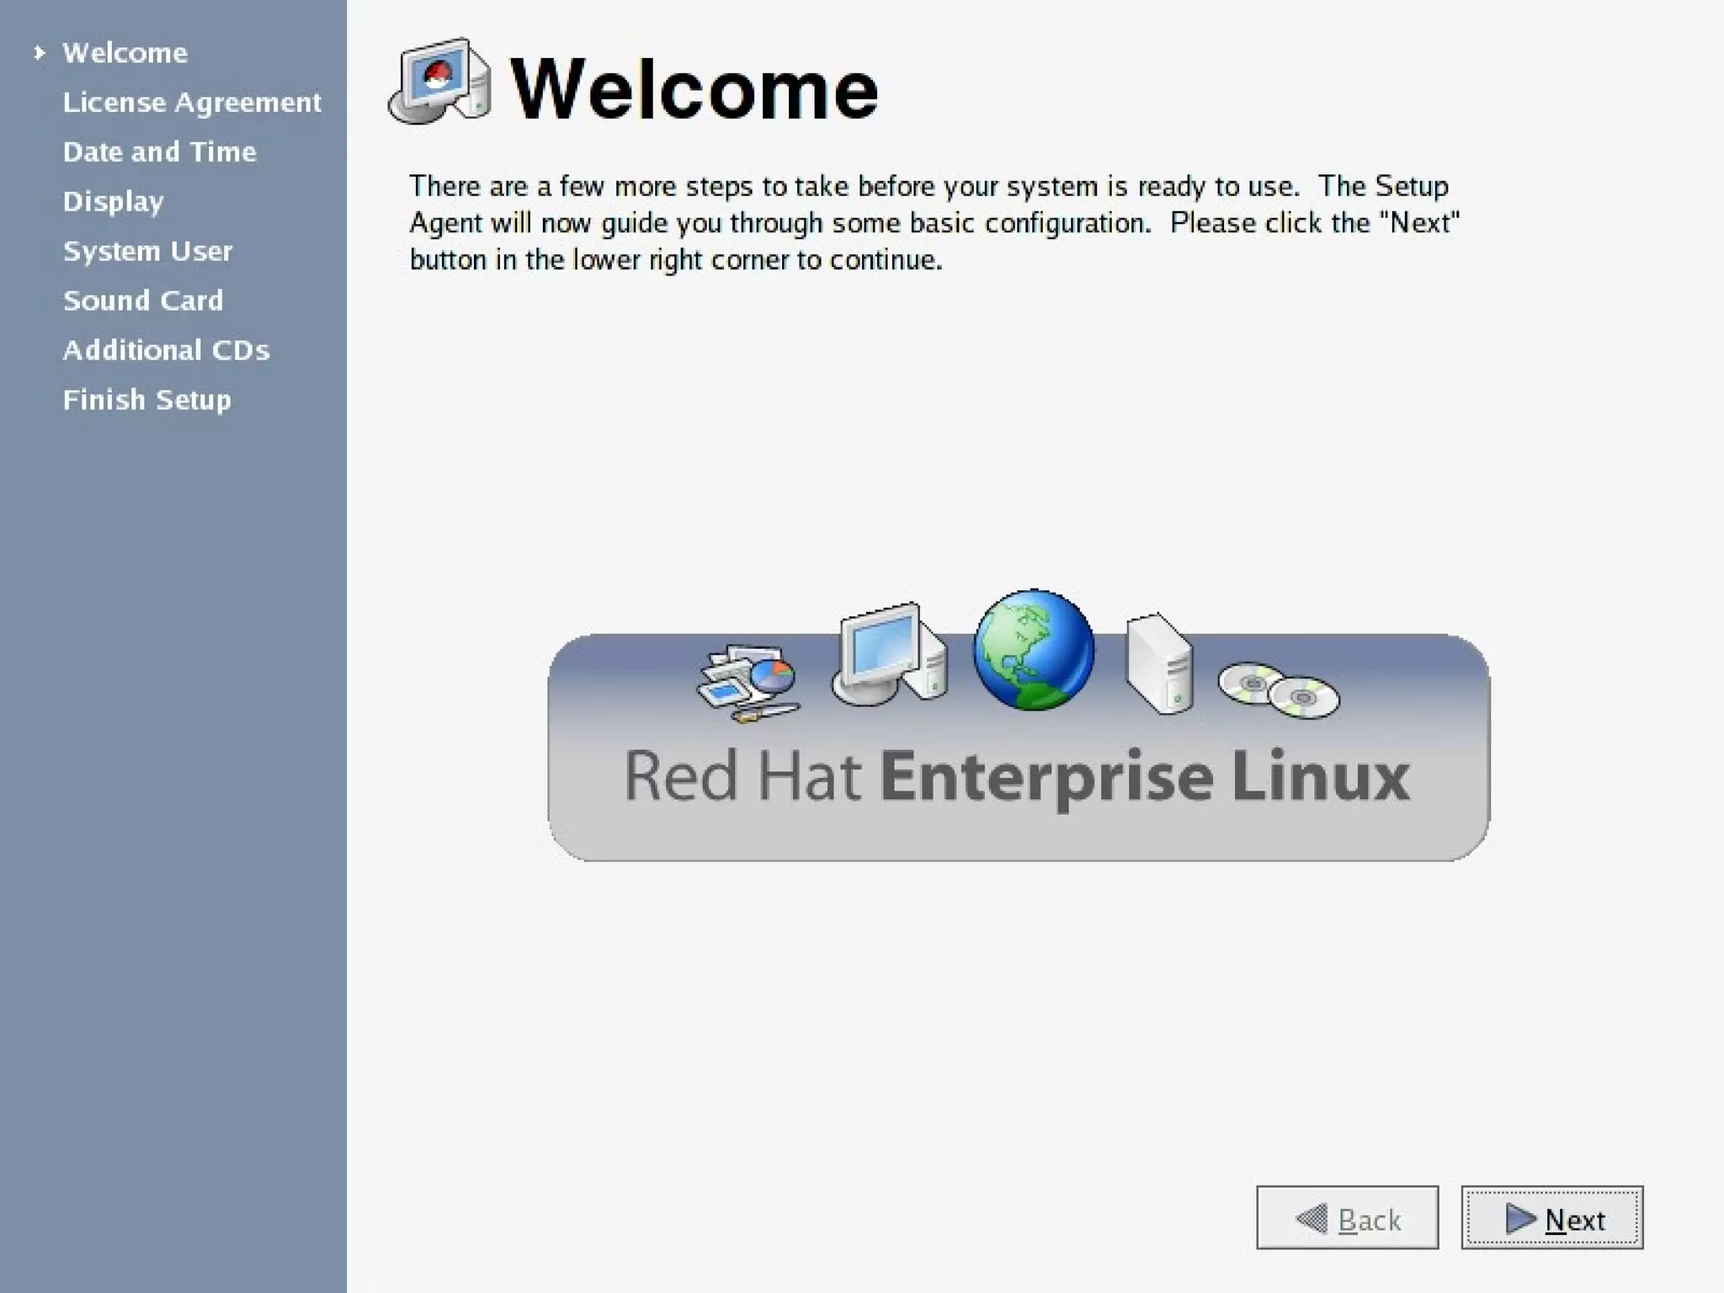This screenshot has height=1293, width=1724.
Task: Click the CD discs icon in banner
Action: point(1279,690)
